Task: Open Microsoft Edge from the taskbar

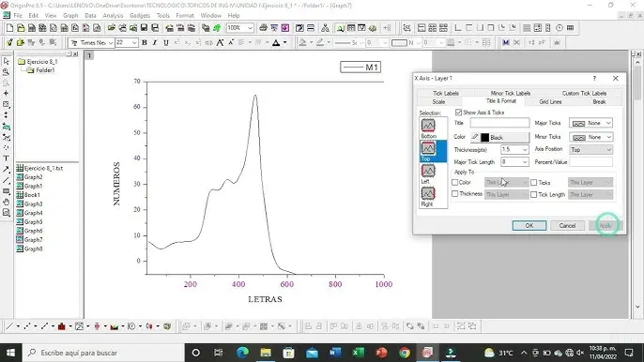Action: [x=243, y=353]
